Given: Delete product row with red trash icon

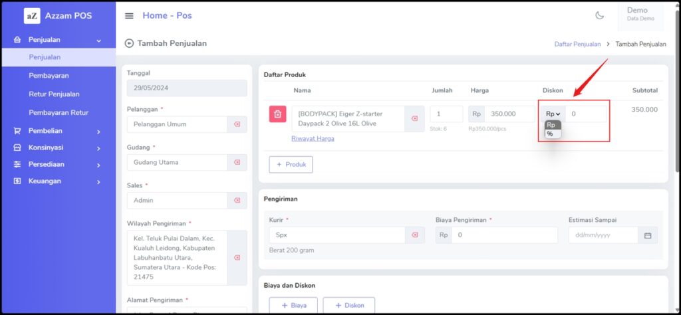Looking at the screenshot, I should pyautogui.click(x=277, y=114).
